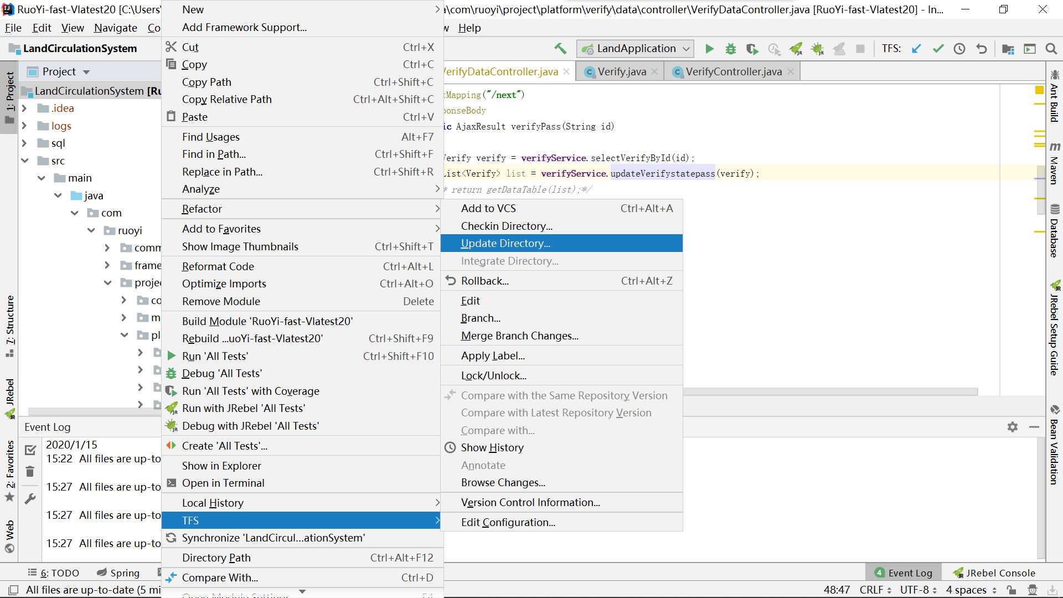
Task: Click the wrench settings icon in Event Log
Action: (x=30, y=498)
